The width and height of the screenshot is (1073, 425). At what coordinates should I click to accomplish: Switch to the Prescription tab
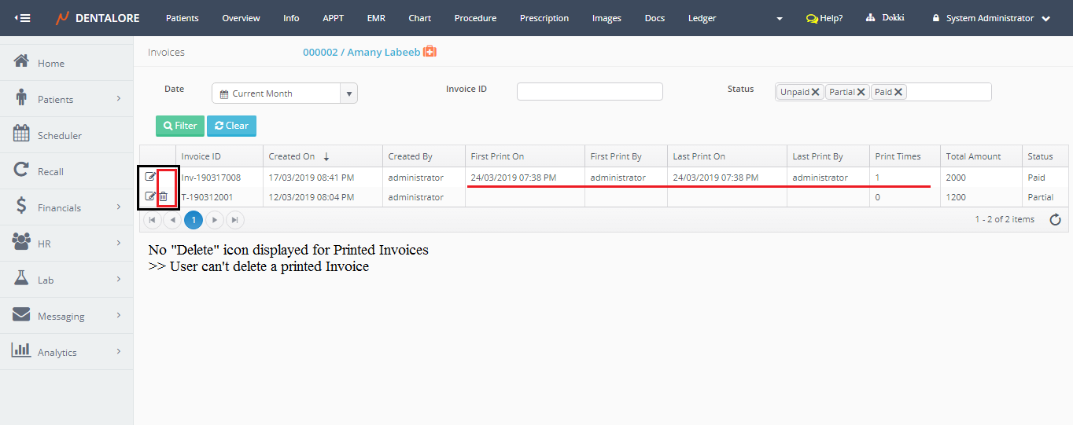[x=544, y=18]
